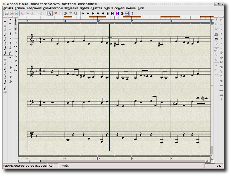
Task: Toggle the Solo (S) button
Action: tap(122, 13)
